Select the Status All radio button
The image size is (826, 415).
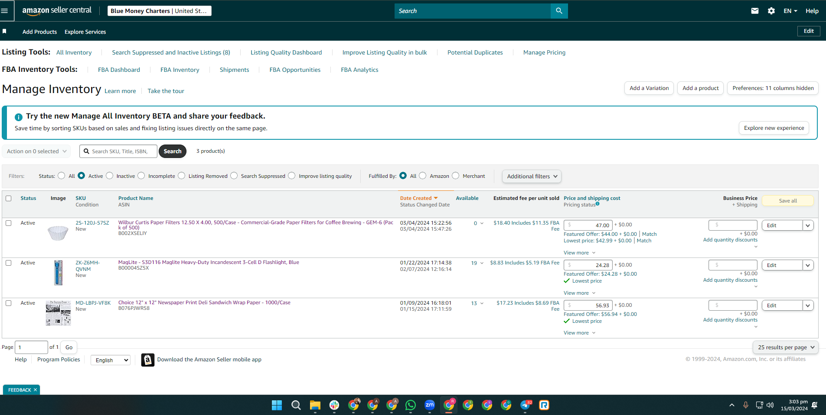tap(62, 176)
